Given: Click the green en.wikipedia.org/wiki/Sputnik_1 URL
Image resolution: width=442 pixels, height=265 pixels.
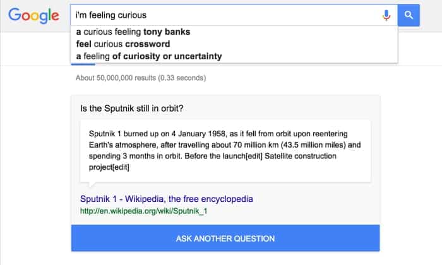Looking at the screenshot, I should click(x=143, y=211).
